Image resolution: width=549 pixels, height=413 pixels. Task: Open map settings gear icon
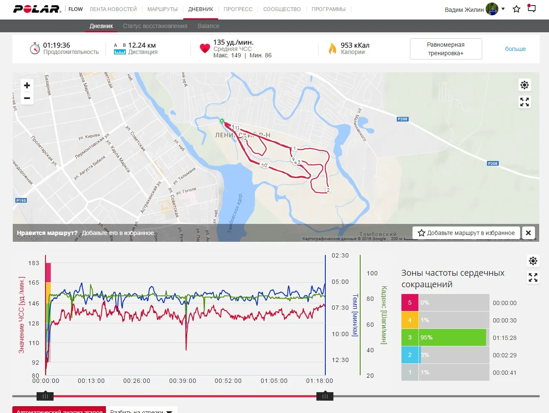524,85
